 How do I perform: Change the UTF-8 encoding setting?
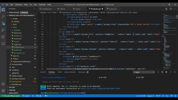[x=158, y=96]
